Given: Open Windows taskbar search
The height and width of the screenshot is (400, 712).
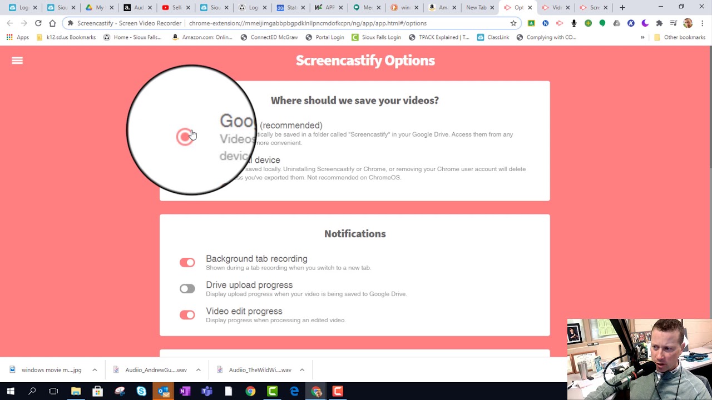Looking at the screenshot, I should [32, 392].
